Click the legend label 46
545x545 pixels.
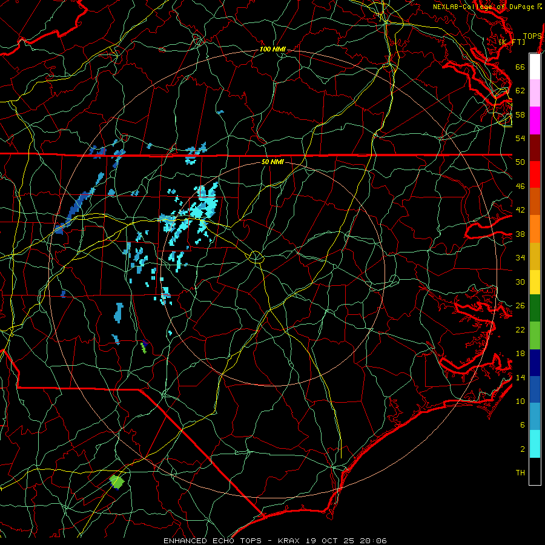[520, 187]
